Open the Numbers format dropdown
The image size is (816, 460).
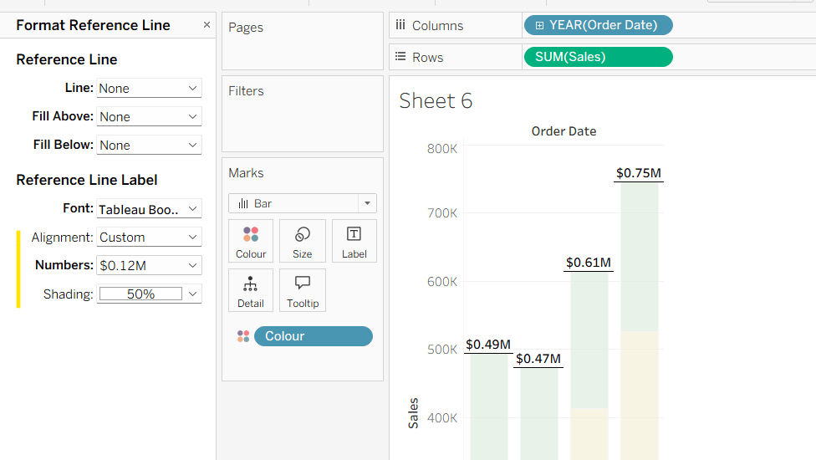(x=149, y=266)
